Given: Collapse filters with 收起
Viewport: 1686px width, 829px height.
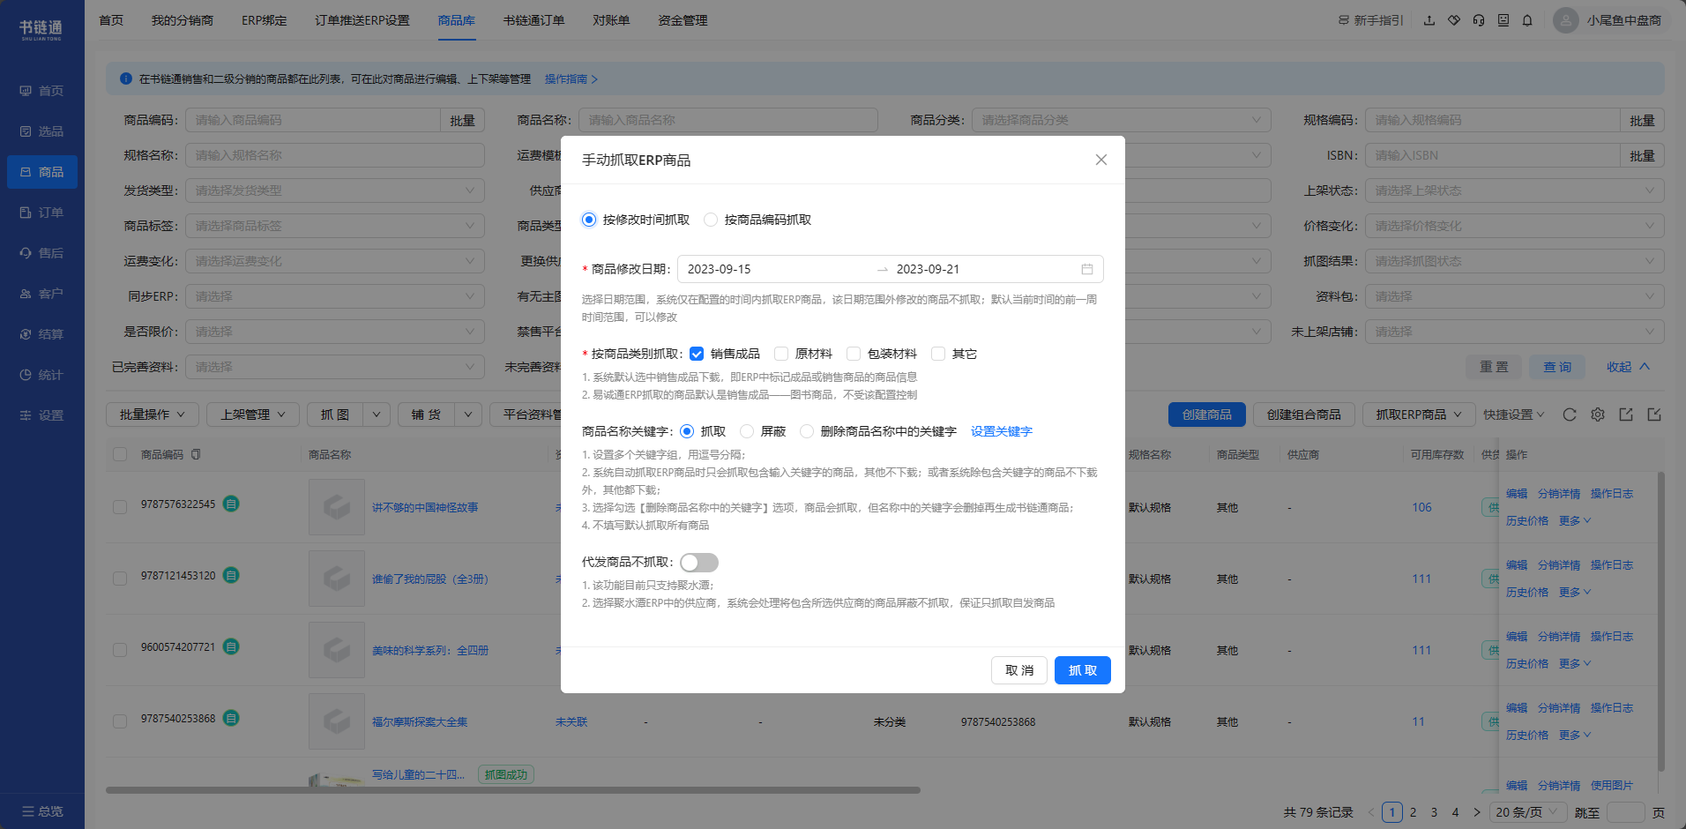Looking at the screenshot, I should click(x=1628, y=367).
